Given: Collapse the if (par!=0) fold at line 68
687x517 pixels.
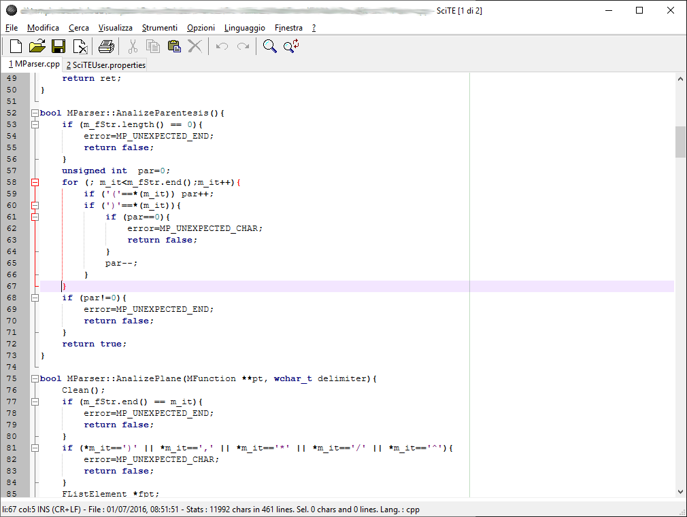Looking at the screenshot, I should click(x=35, y=298).
